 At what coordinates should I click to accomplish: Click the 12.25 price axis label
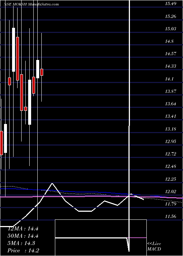pos(171,179)
